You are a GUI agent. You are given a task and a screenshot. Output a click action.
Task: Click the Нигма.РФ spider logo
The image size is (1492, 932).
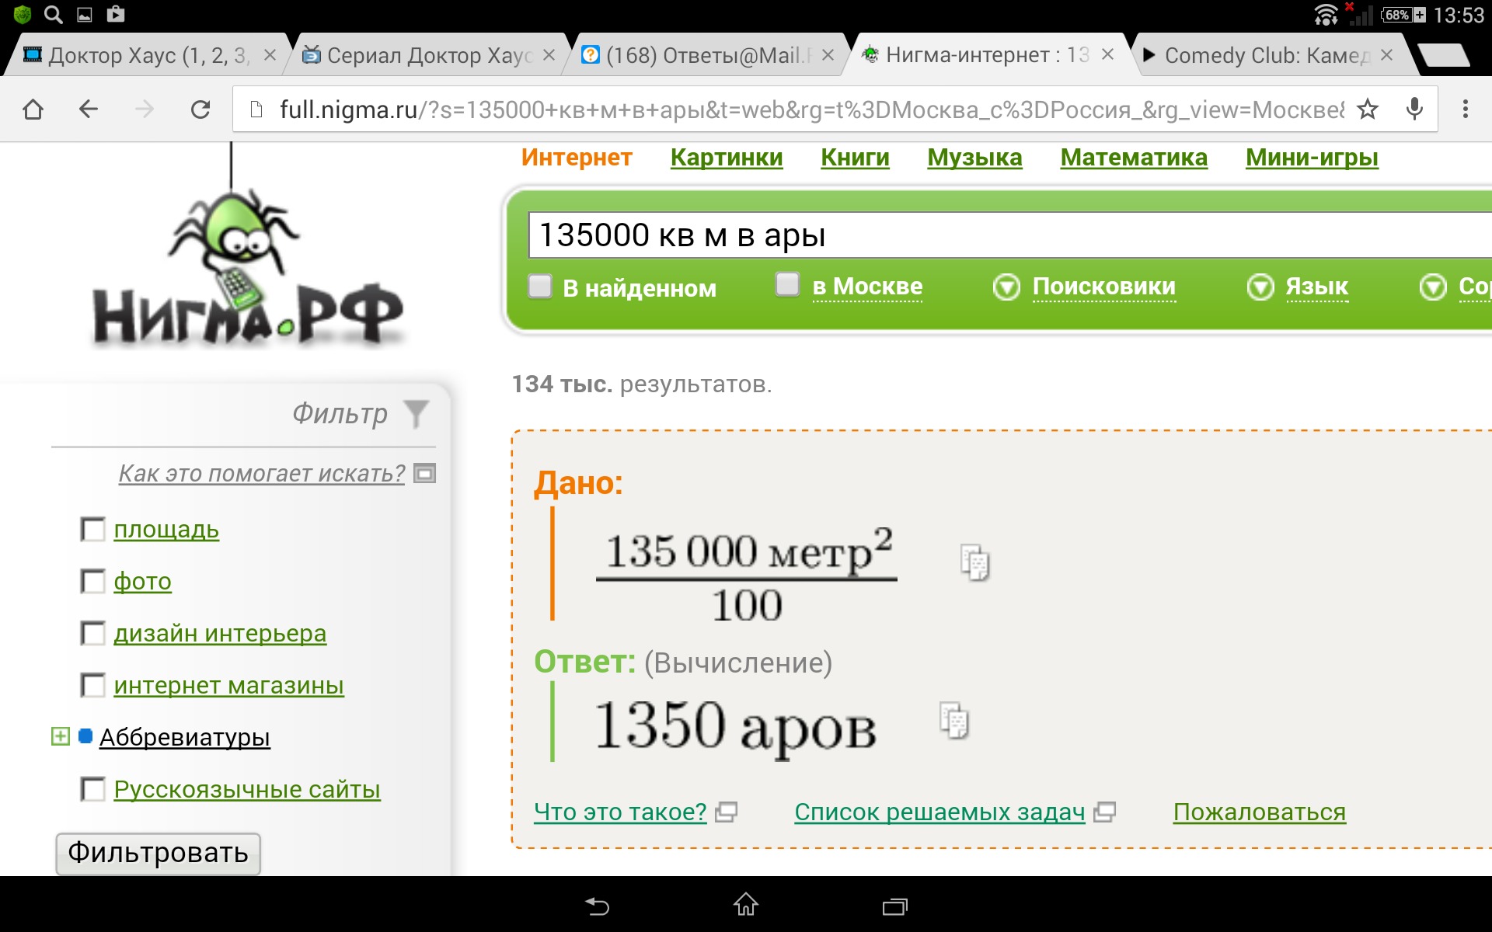point(247,272)
